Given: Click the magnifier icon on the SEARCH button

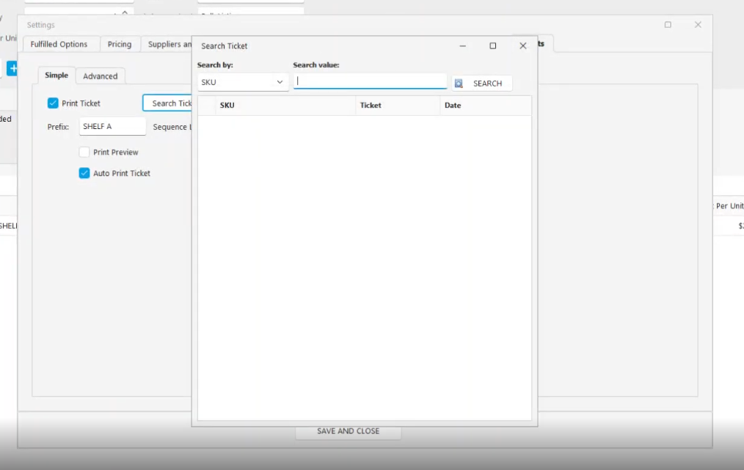Looking at the screenshot, I should tap(459, 84).
